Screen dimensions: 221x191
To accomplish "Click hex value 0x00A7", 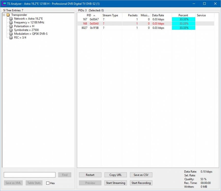I will pyautogui.click(x=94, y=19).
